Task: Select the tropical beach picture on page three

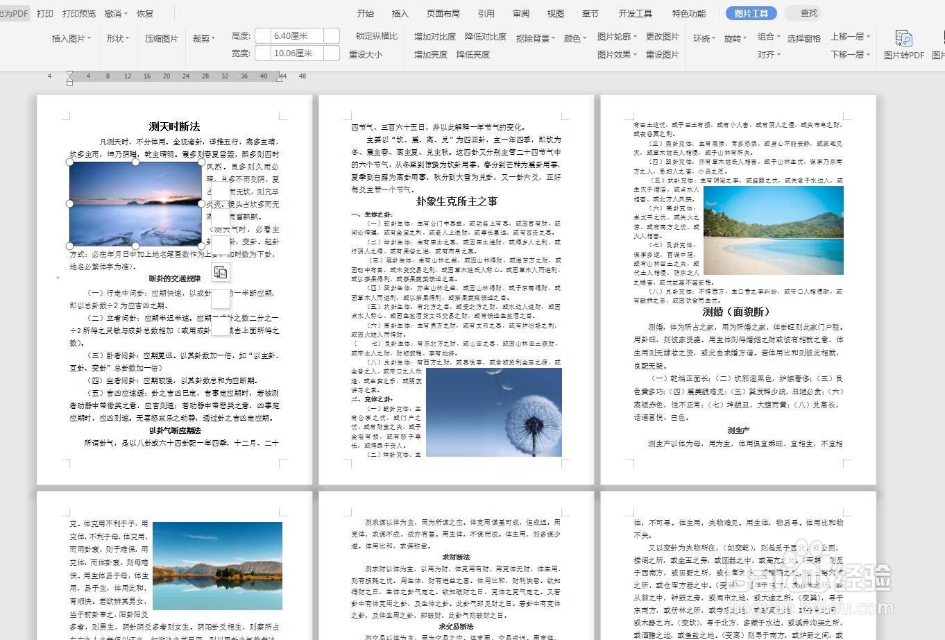Action: click(x=774, y=230)
